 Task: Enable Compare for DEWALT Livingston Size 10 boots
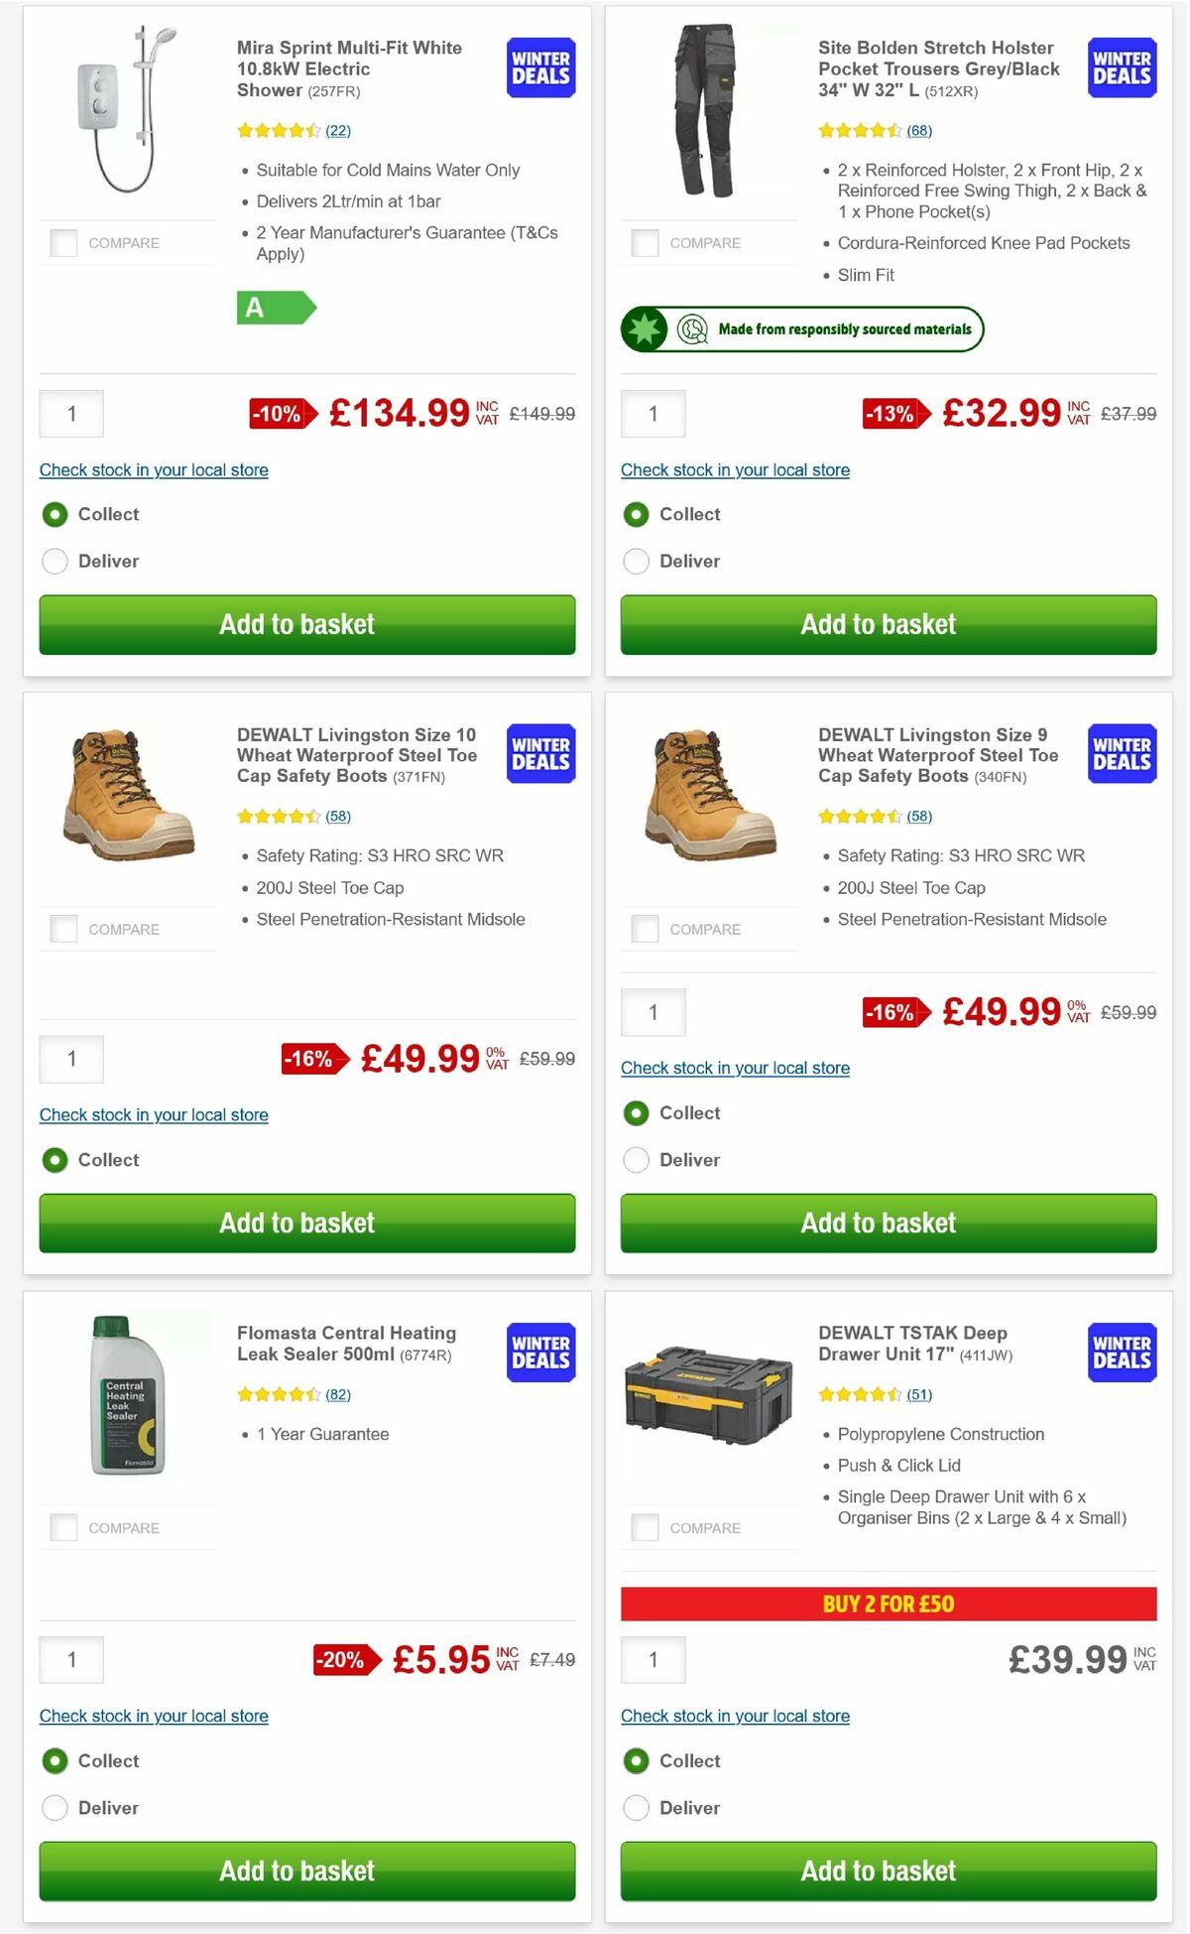63,929
